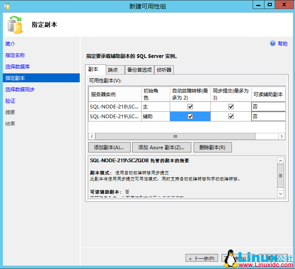Select the 指定副本 wizard step

pyautogui.click(x=41, y=78)
